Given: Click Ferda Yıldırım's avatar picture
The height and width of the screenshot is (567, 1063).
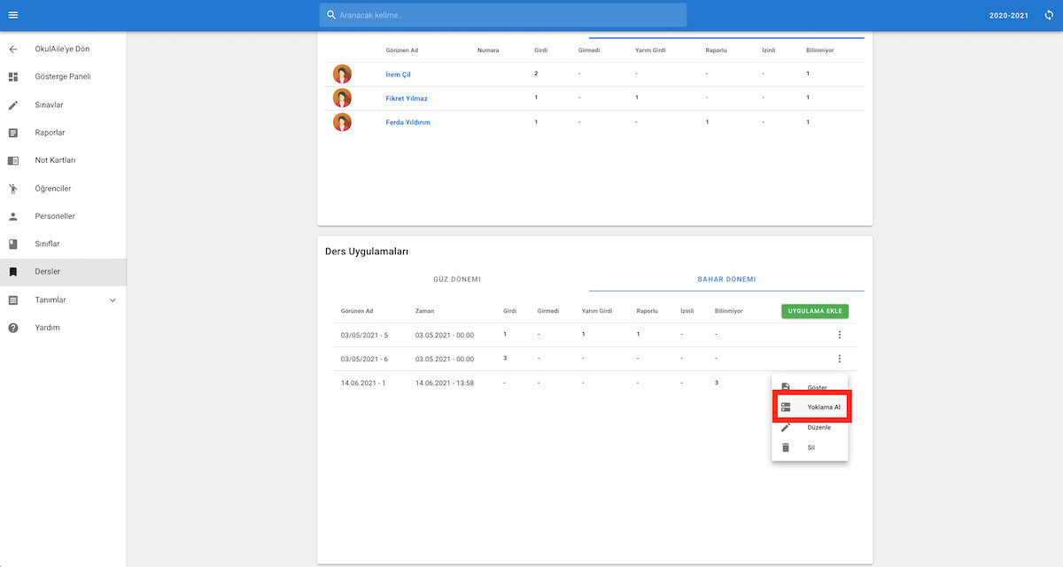Looking at the screenshot, I should click(342, 122).
